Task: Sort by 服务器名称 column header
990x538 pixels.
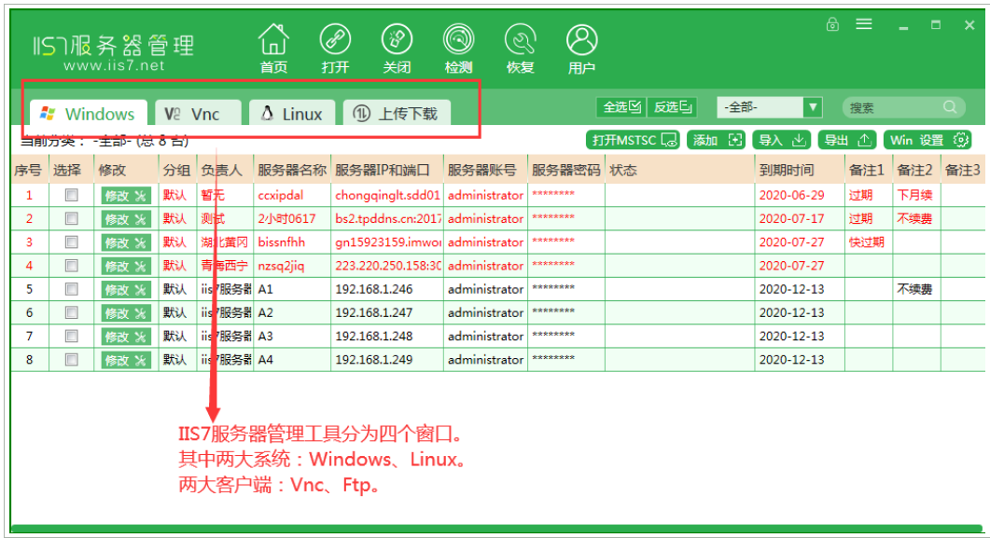Action: click(x=292, y=170)
